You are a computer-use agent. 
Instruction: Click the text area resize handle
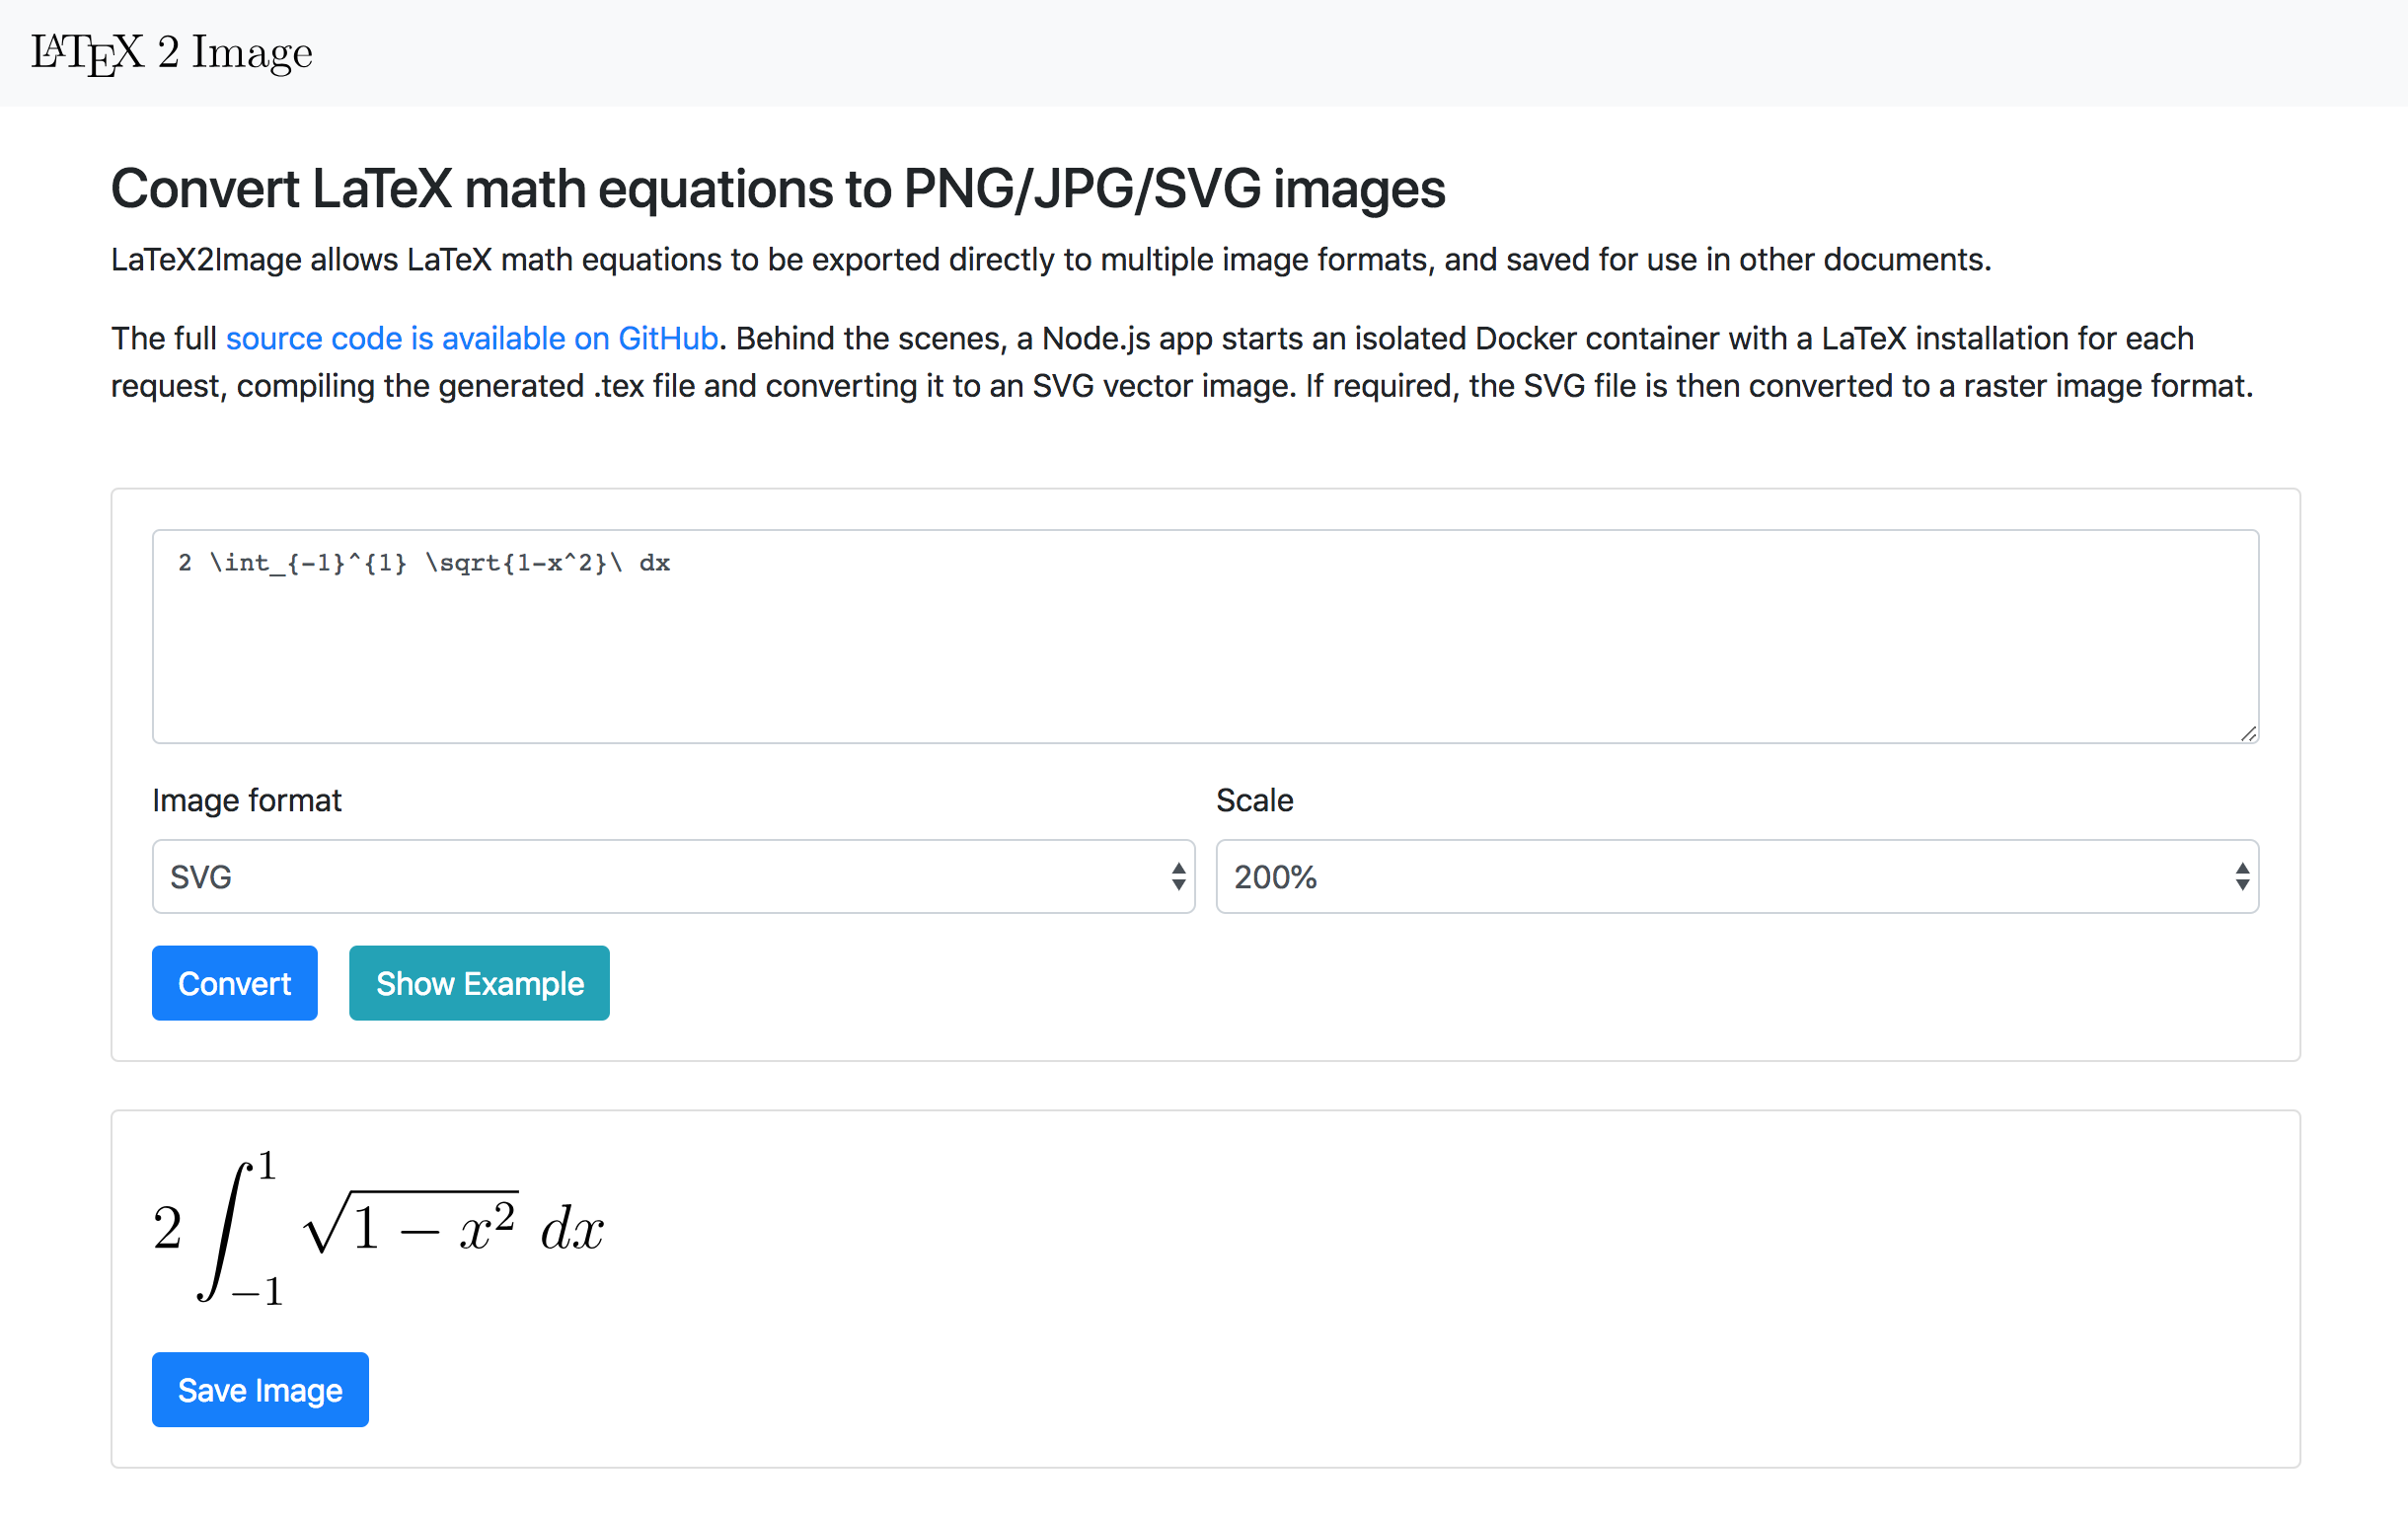pos(2248,733)
